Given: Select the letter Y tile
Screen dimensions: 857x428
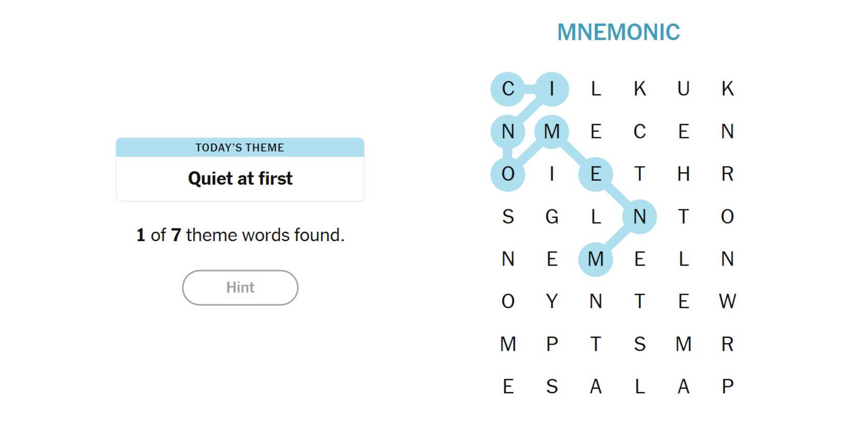Looking at the screenshot, I should click(552, 301).
